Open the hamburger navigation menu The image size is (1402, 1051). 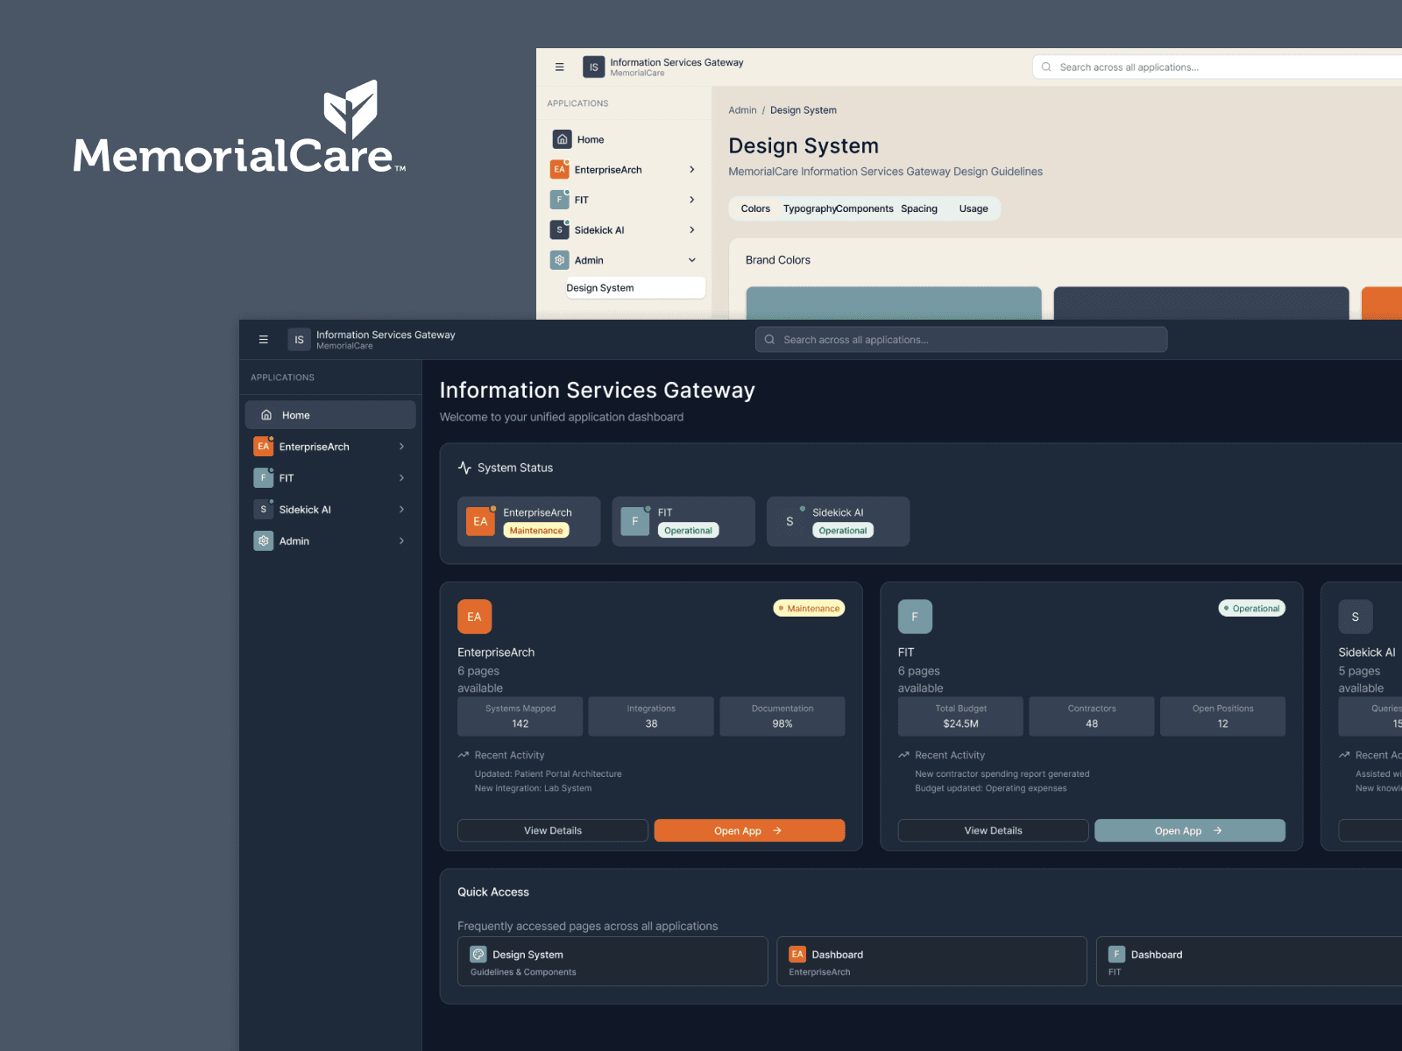(x=263, y=339)
